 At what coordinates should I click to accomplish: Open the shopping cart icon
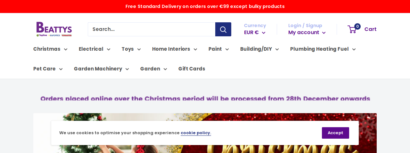click(352, 29)
